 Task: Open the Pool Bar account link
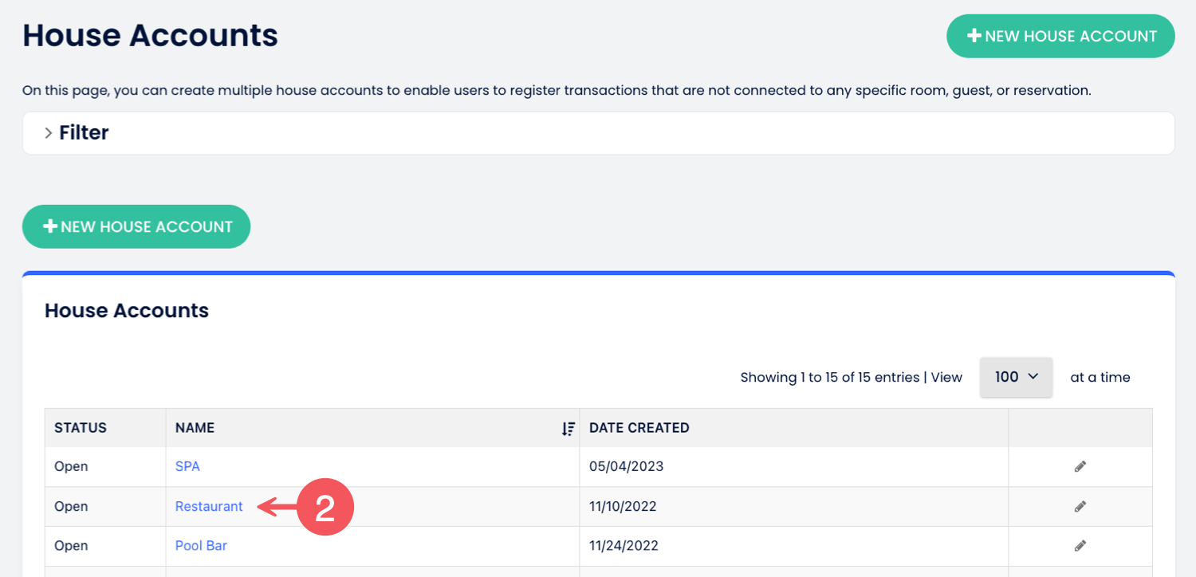201,546
